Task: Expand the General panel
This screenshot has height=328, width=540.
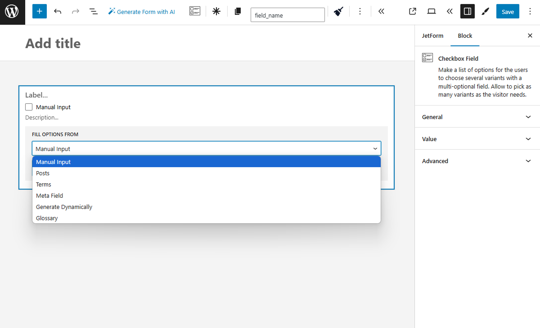Action: click(x=477, y=117)
